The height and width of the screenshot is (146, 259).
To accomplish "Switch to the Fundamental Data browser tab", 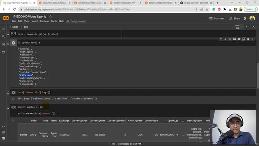I will tap(89, 3).
